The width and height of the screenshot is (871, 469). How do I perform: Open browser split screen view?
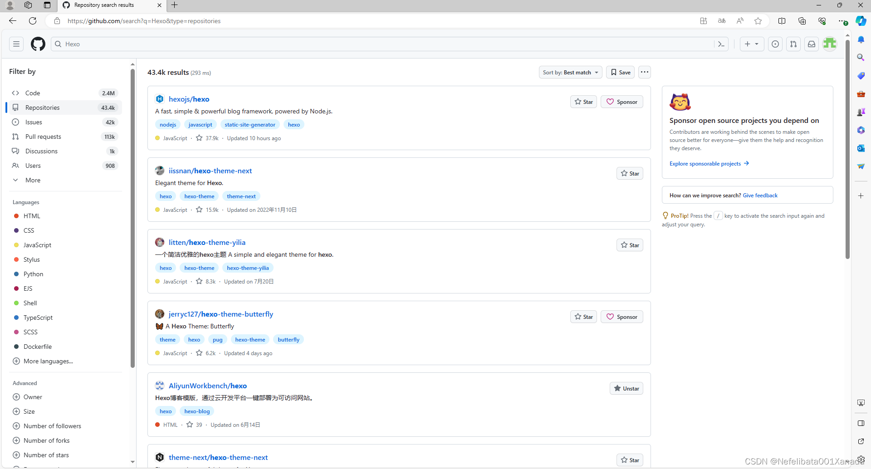coord(782,21)
